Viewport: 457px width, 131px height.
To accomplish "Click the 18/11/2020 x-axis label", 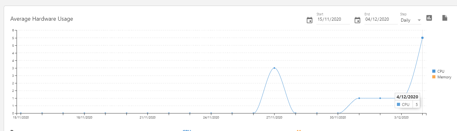I will 84,118.
